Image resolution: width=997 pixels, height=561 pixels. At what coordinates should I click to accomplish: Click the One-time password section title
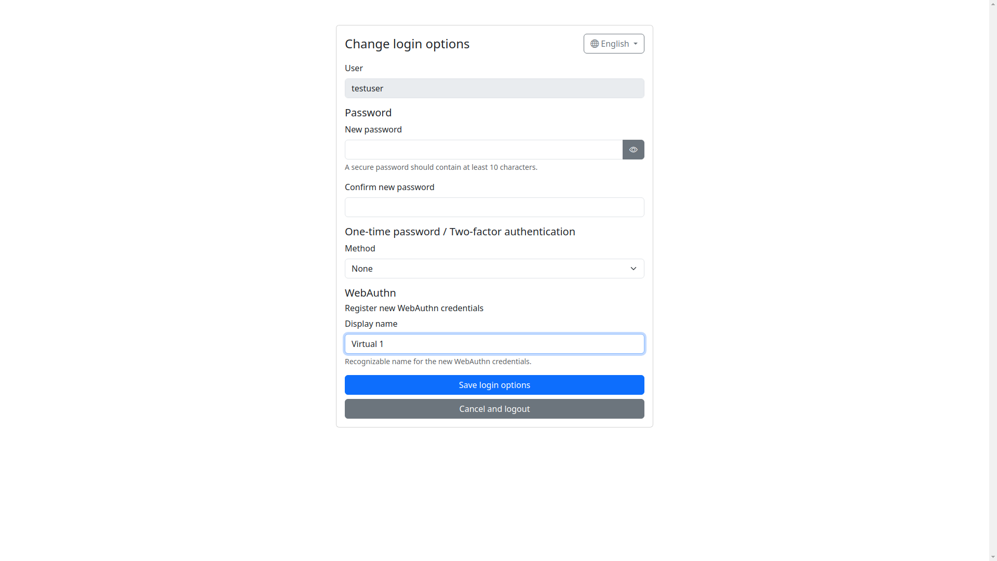point(460,232)
